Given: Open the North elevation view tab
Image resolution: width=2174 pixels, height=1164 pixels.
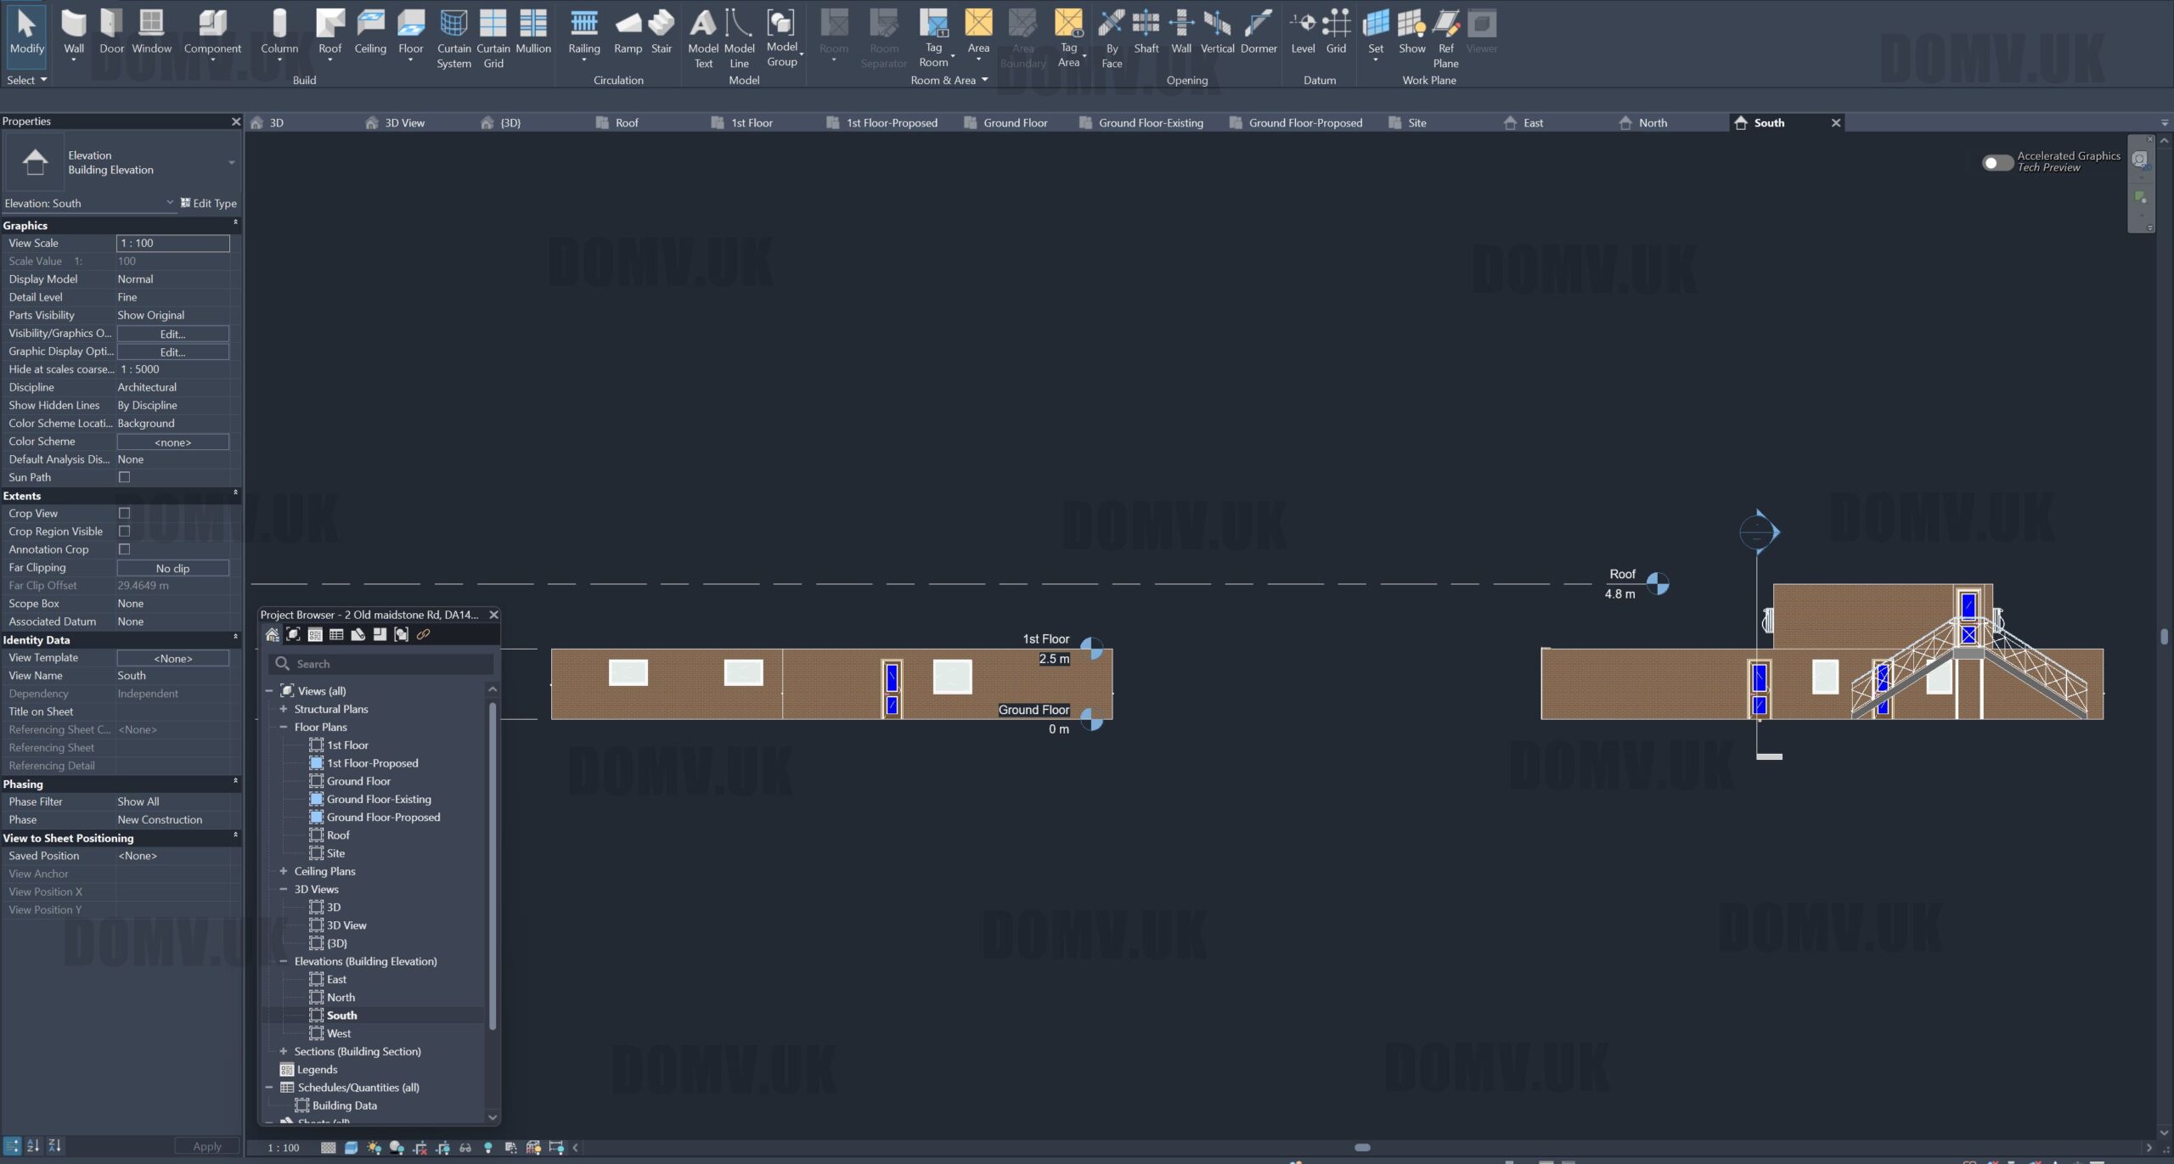Looking at the screenshot, I should [1652, 122].
